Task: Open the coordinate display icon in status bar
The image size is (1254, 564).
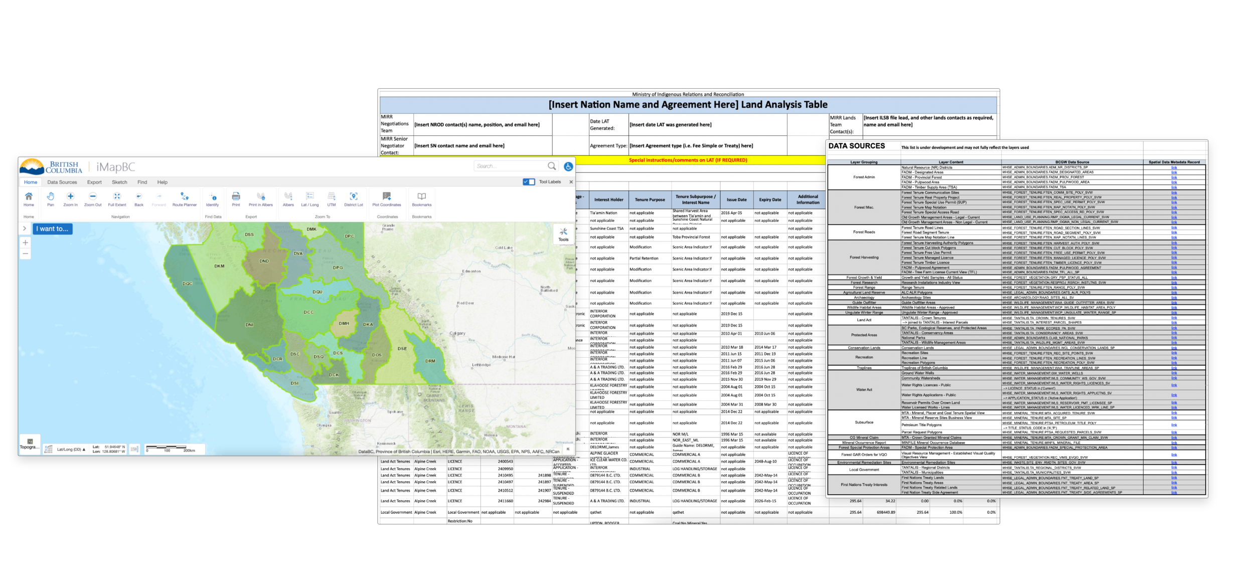Action: click(48, 449)
